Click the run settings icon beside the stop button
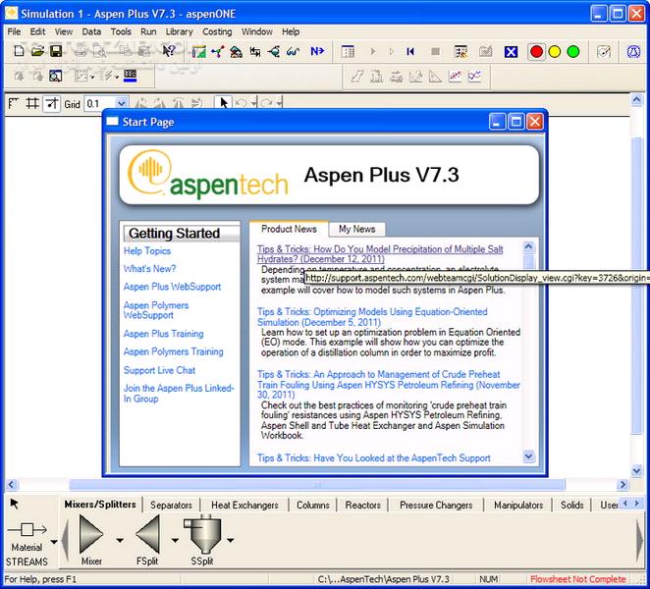This screenshot has width=650, height=589. pyautogui.click(x=460, y=52)
